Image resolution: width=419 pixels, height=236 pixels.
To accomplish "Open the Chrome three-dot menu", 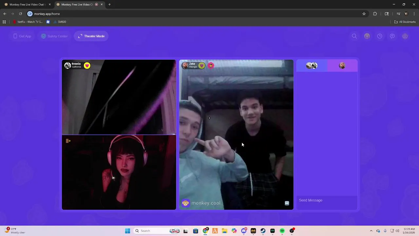I will click(x=414, y=14).
